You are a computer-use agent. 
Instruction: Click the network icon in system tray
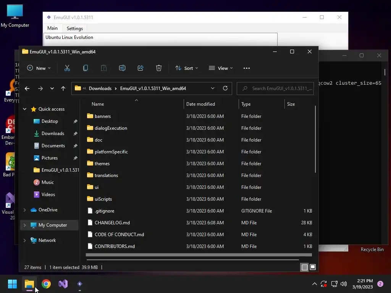click(334, 284)
